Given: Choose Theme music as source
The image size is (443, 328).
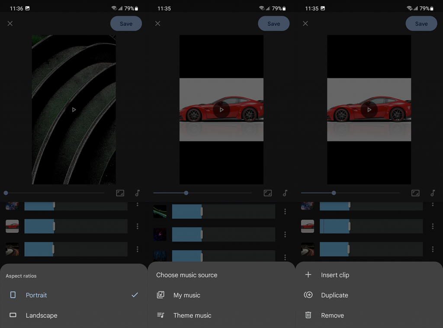Looking at the screenshot, I should (221, 315).
